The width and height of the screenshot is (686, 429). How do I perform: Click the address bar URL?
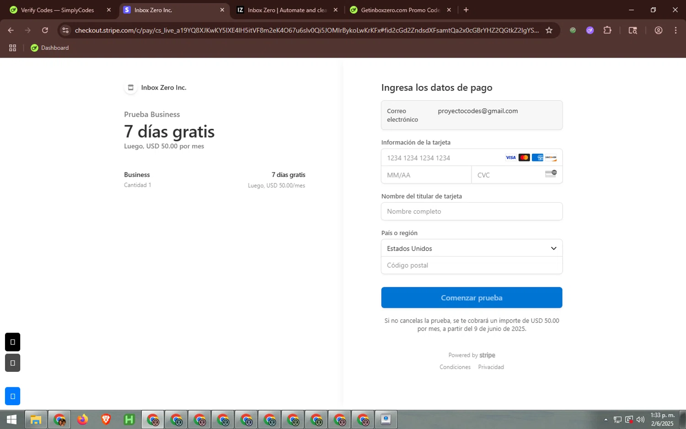[x=307, y=30]
